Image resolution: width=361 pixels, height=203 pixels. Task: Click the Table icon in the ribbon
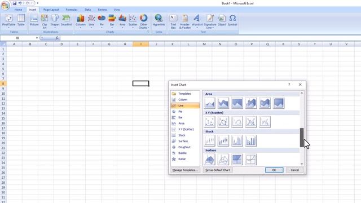[21, 20]
